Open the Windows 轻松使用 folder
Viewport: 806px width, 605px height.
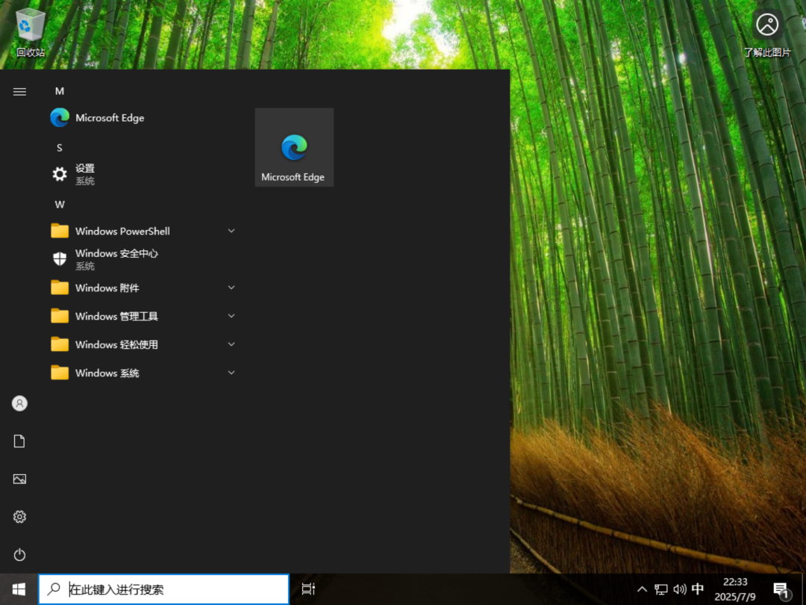[x=143, y=344]
